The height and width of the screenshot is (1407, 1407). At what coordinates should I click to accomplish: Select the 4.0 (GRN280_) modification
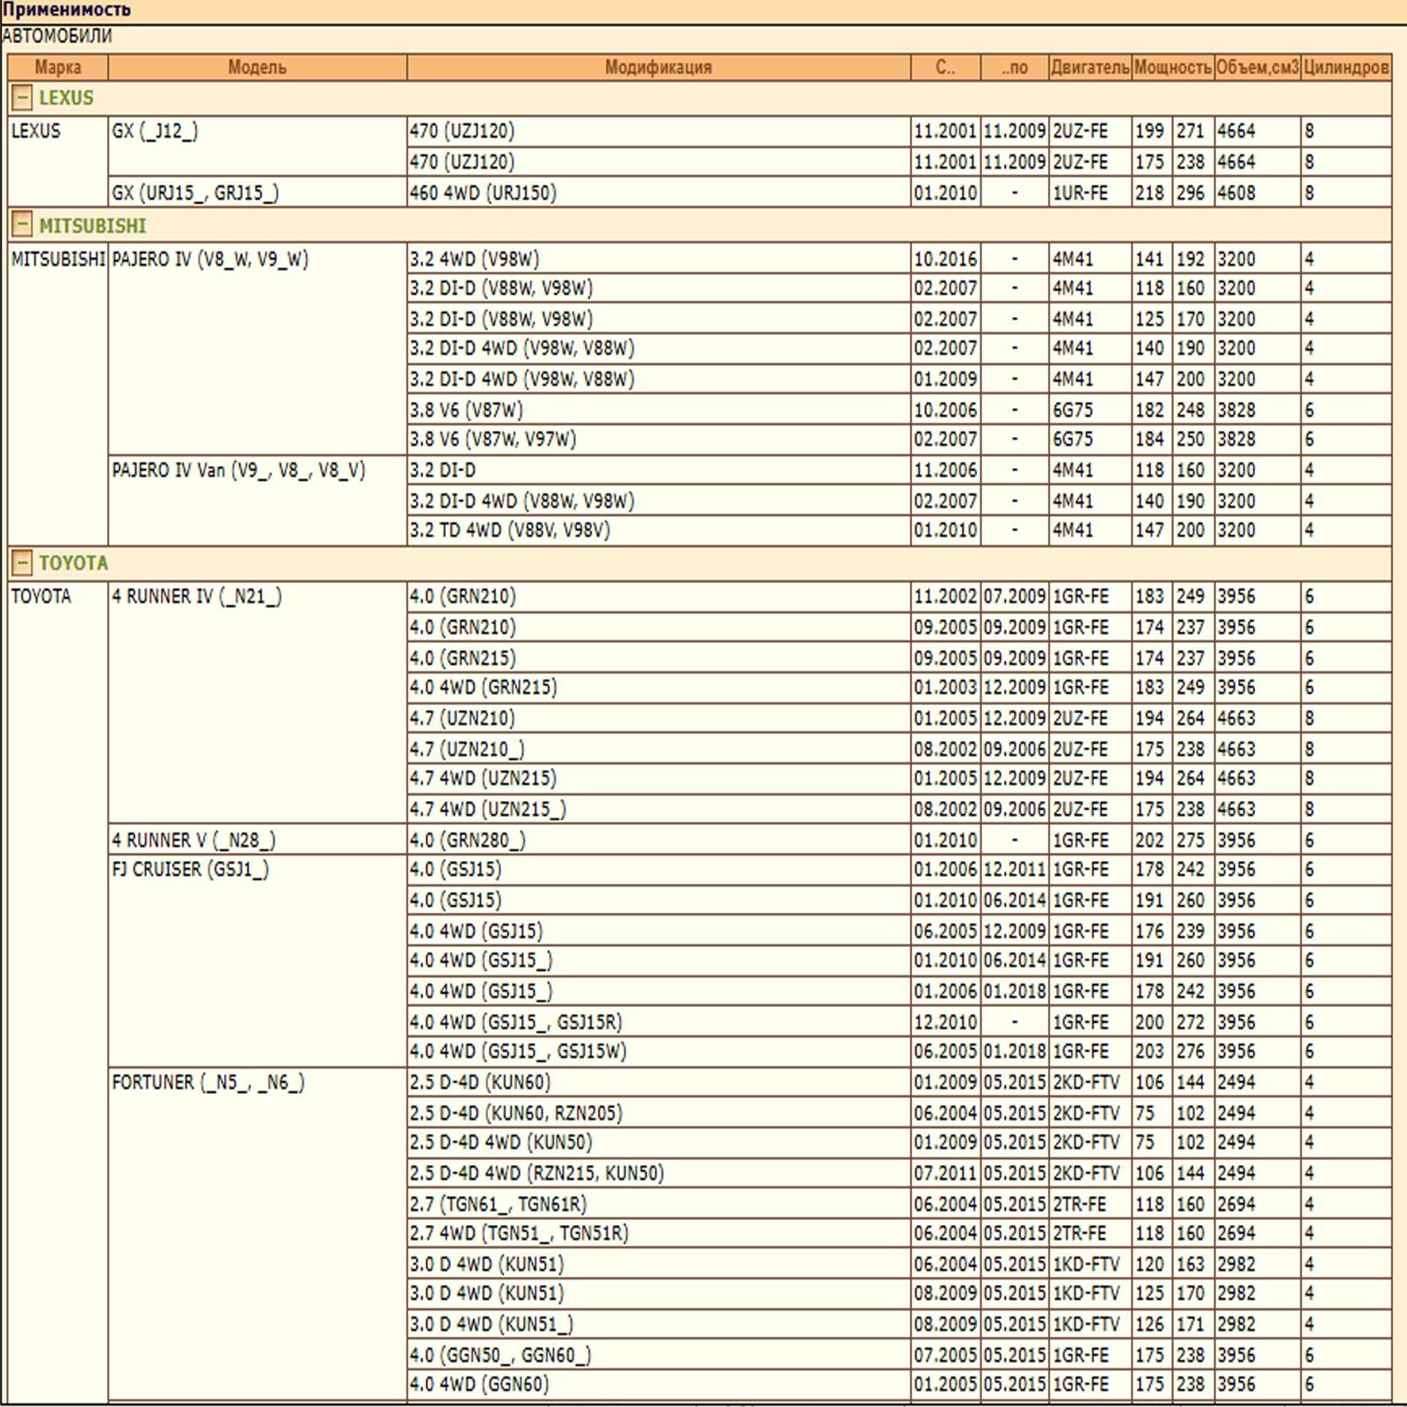coord(468,840)
